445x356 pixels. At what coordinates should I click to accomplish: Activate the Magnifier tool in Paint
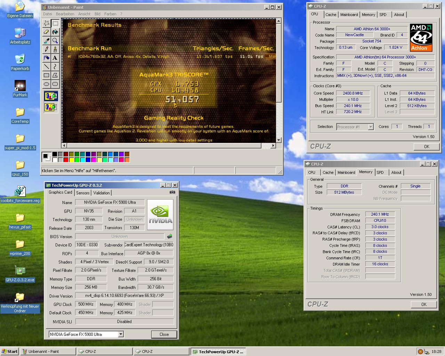(x=55, y=41)
